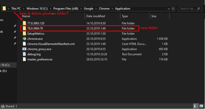Click the Text Document type cell
This screenshot has height=109, width=205.
pos(132,54)
